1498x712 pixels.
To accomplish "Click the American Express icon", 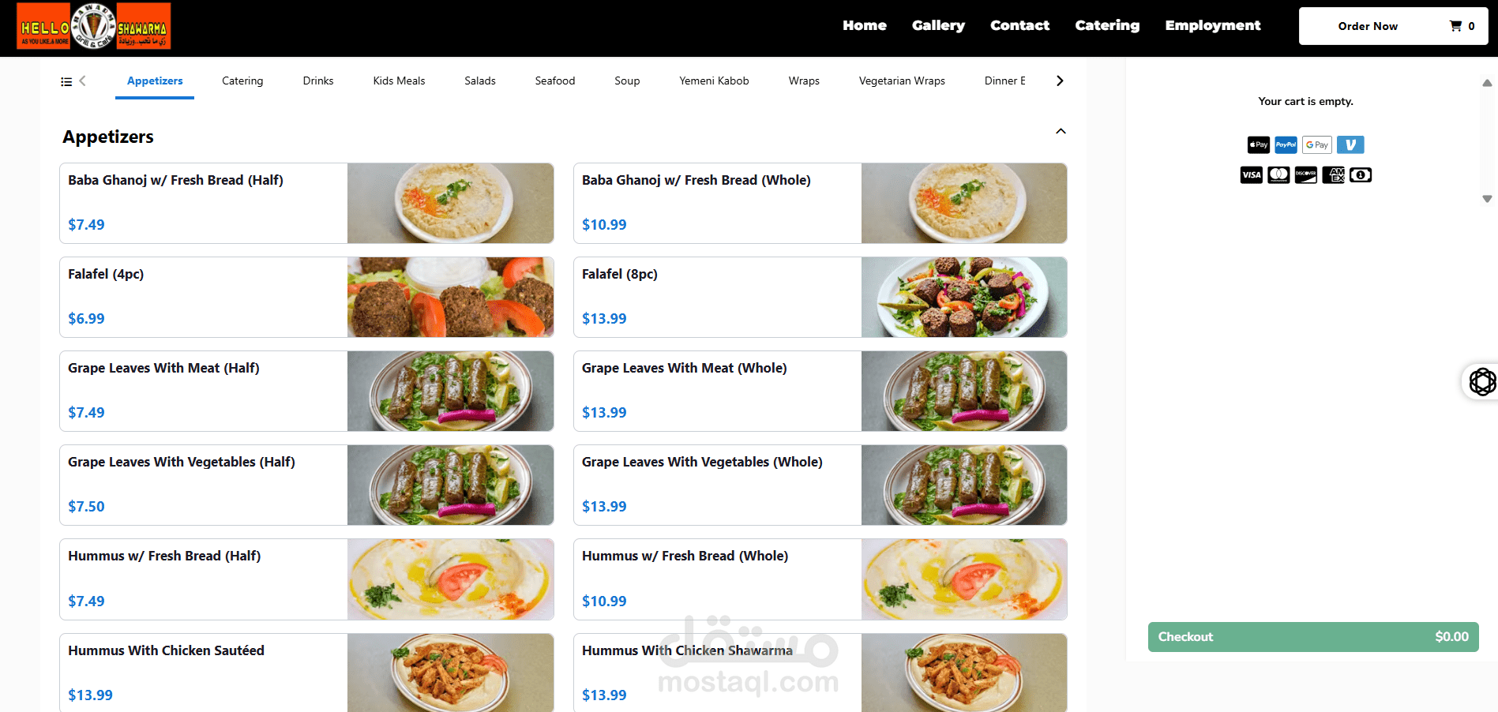I will coord(1334,174).
